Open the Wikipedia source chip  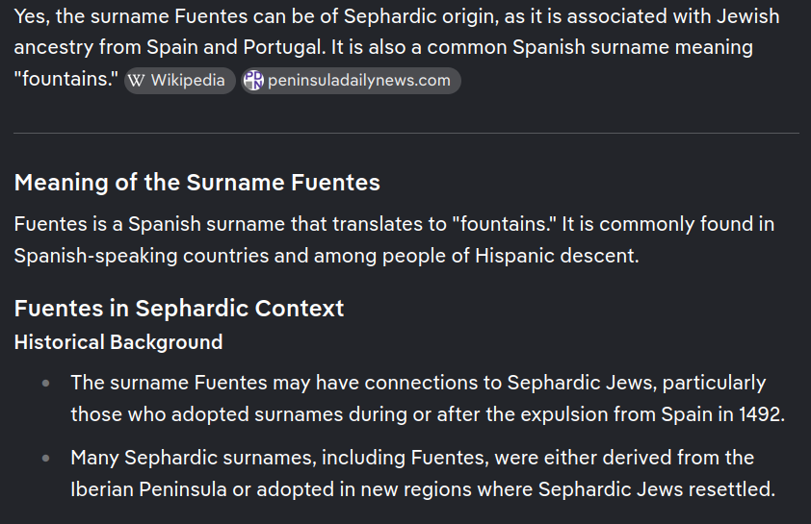180,81
